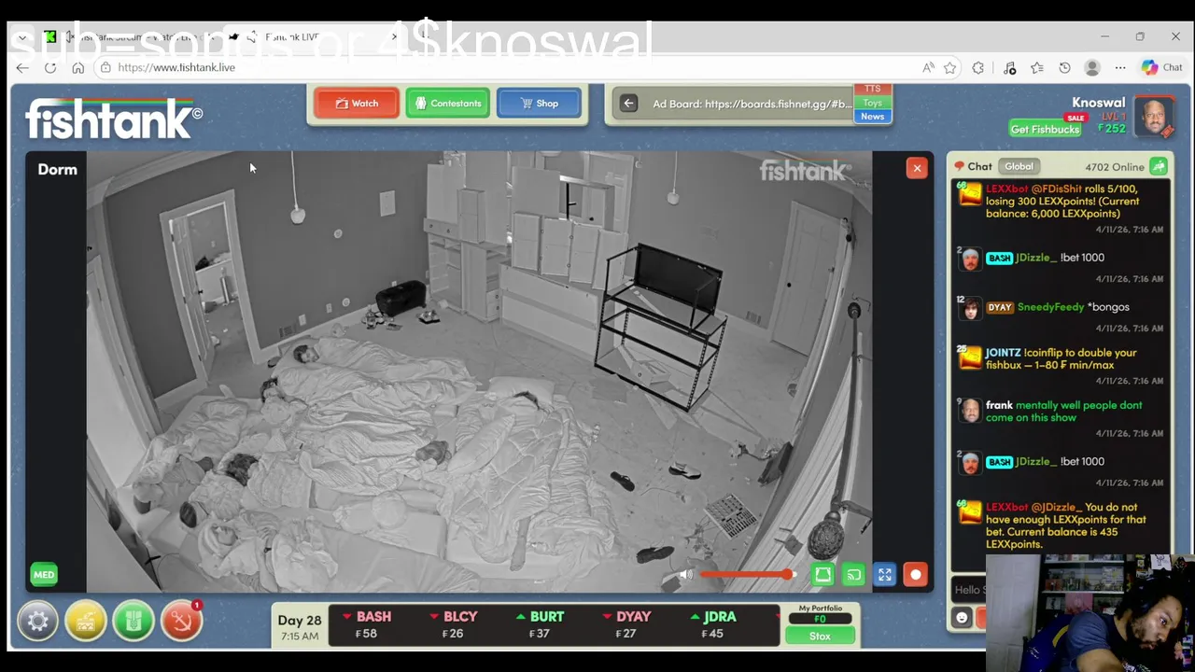Close the Dorm camera with red X

pos(917,168)
